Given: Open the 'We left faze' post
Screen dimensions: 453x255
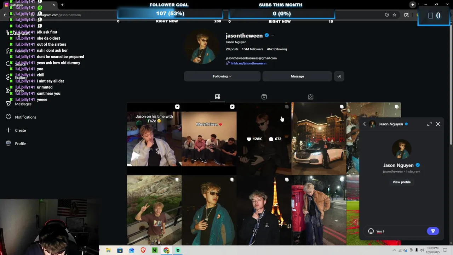Looking at the screenshot, I should coord(209,138).
